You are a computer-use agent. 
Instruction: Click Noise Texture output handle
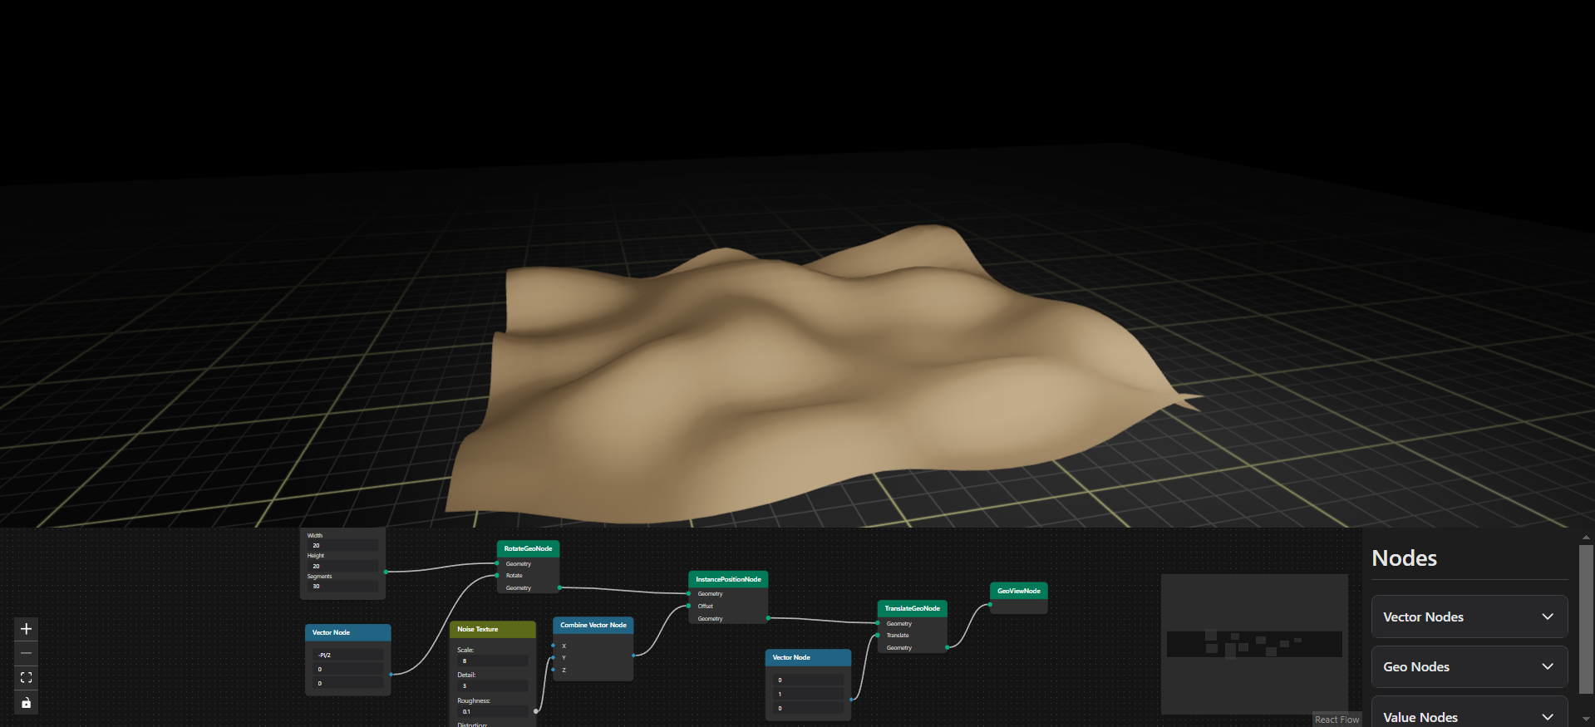(x=536, y=711)
